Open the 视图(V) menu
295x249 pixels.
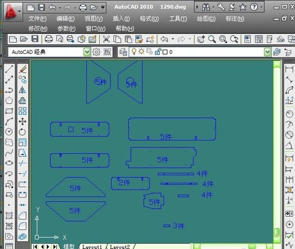click(x=93, y=19)
